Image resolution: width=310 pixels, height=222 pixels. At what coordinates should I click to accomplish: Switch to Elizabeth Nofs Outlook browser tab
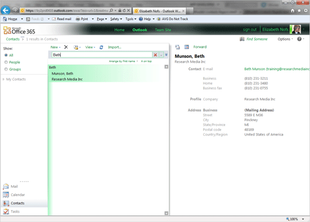click(x=160, y=11)
